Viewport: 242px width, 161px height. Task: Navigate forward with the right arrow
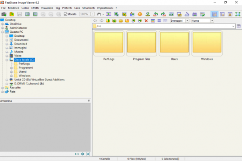[x=101, y=21]
